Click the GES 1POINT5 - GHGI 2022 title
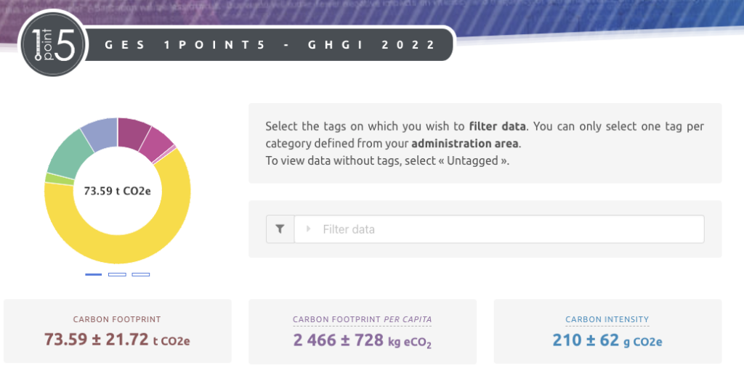Screen dimensions: 744x373 click(270, 45)
